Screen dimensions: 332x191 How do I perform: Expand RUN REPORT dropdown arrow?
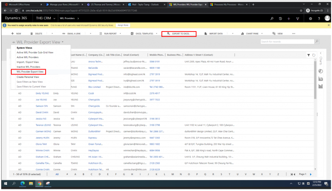[120, 34]
